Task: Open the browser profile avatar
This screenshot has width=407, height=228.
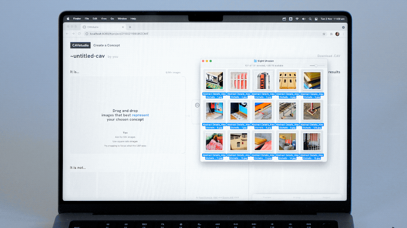Action: coord(337,34)
